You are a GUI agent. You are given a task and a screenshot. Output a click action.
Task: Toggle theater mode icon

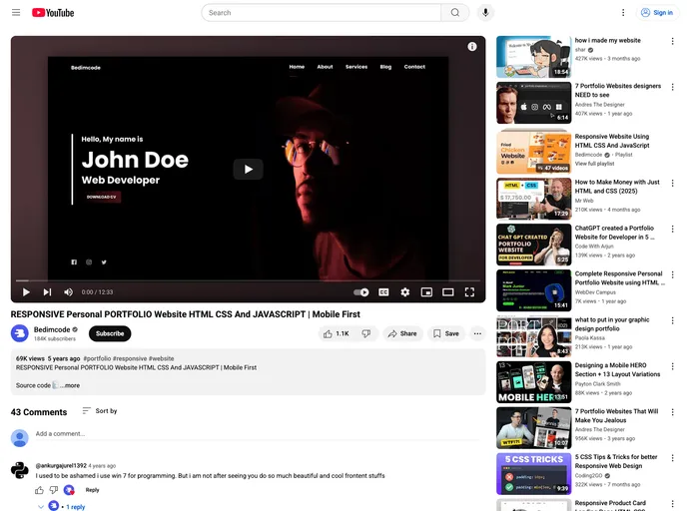click(x=447, y=292)
